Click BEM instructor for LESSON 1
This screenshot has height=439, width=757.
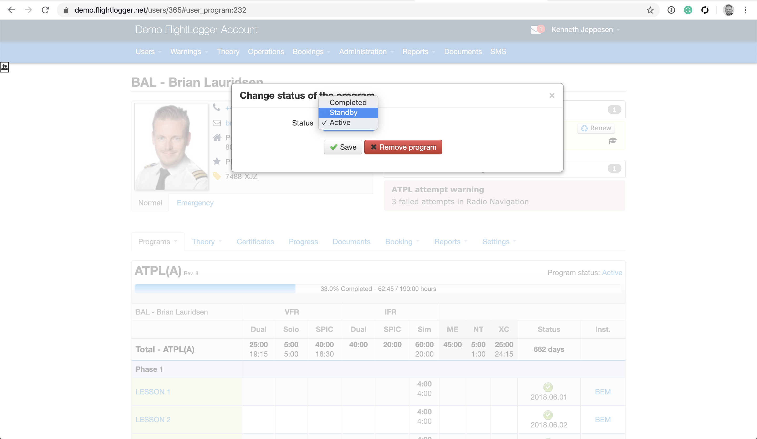[603, 392]
